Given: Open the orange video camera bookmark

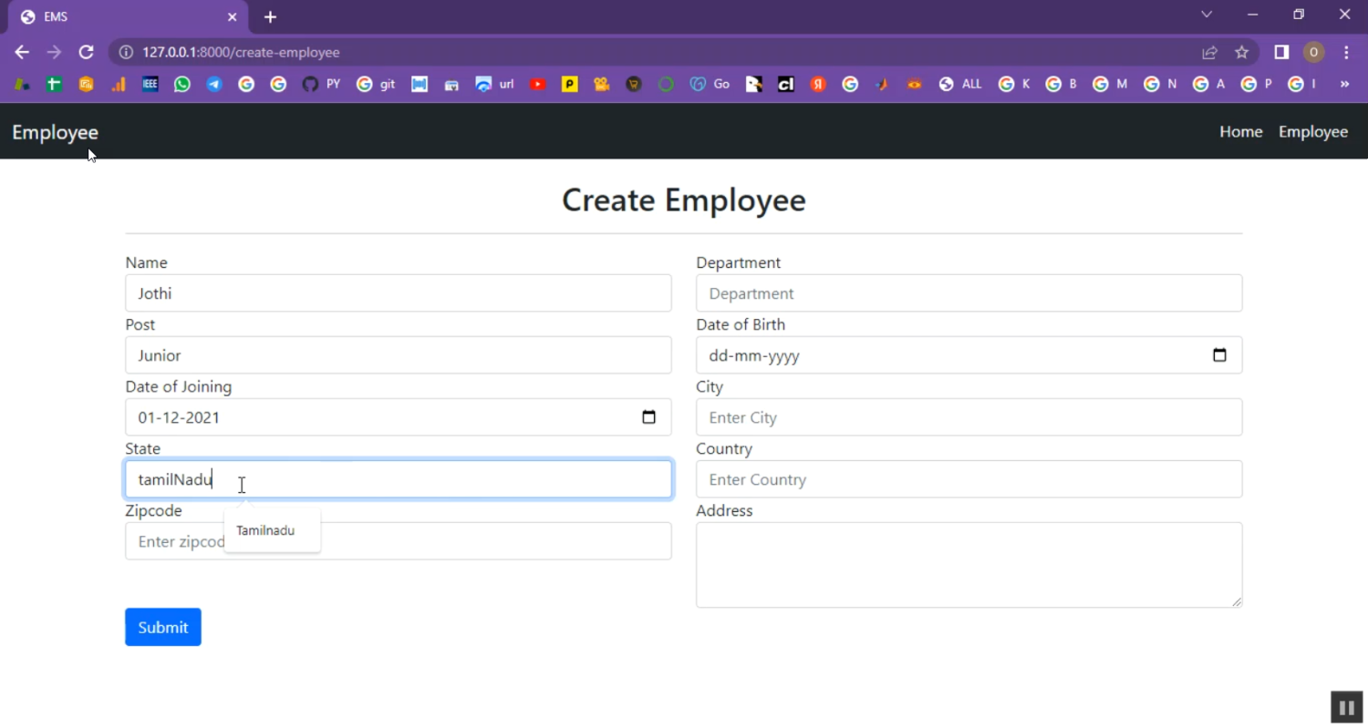Looking at the screenshot, I should click(x=601, y=85).
